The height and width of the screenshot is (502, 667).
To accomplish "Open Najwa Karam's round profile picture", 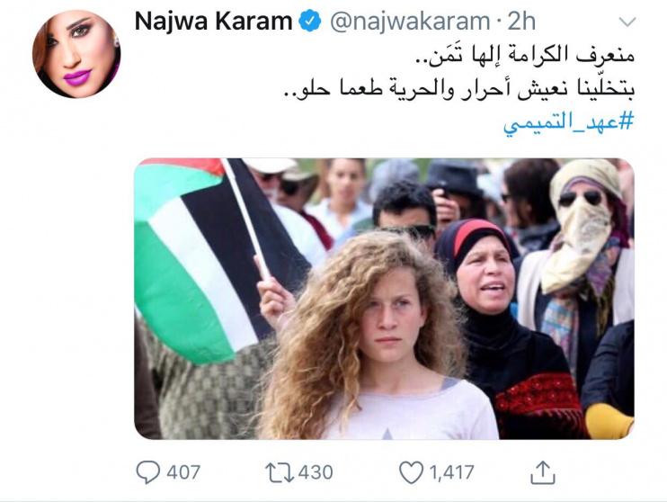I will (76, 54).
